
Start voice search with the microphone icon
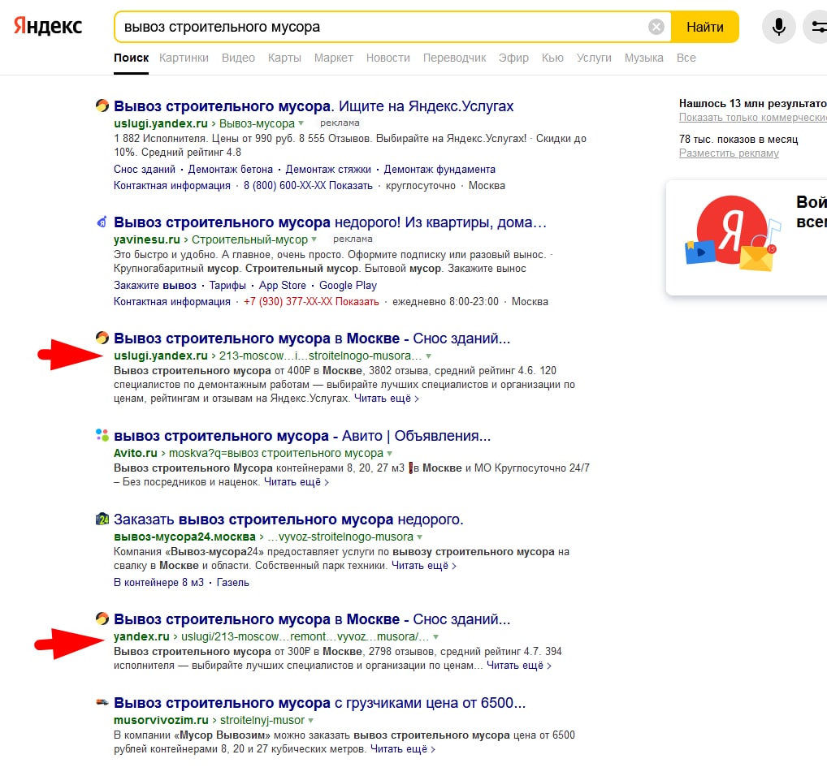778,26
